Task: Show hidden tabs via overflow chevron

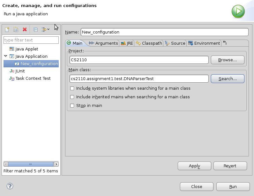Action: (x=225, y=43)
